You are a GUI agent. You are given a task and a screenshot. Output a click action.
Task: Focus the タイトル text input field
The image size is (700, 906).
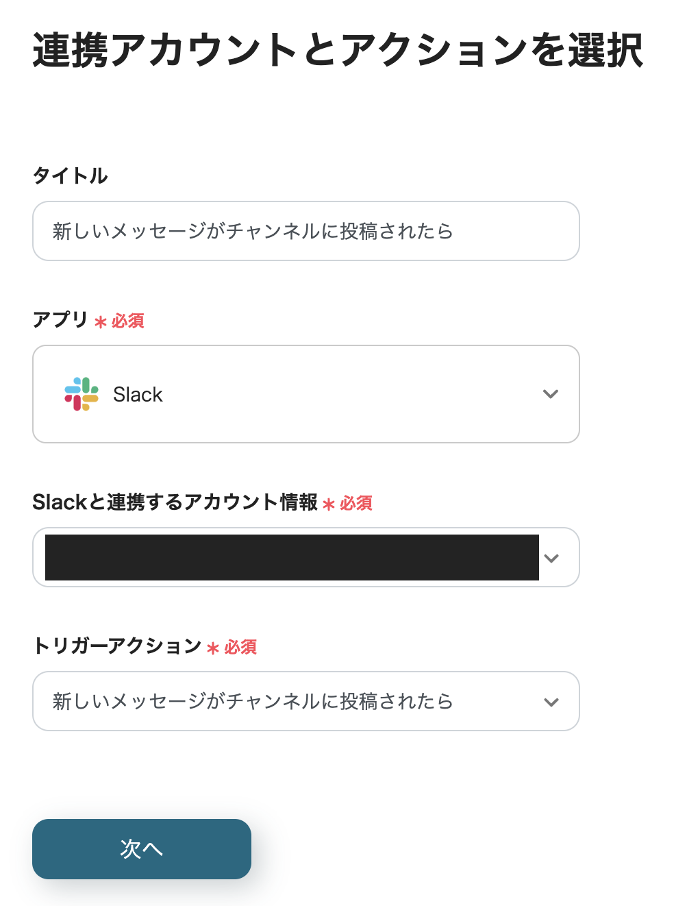tap(305, 231)
